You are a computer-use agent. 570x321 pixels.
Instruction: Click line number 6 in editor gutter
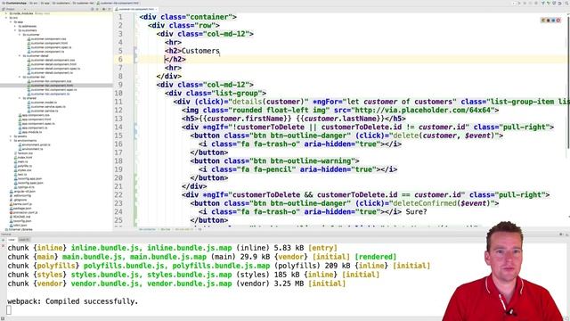[x=120, y=60]
